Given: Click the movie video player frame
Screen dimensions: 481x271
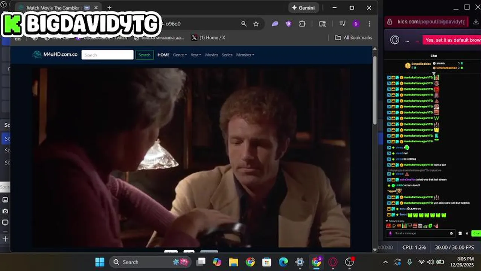Looking at the screenshot, I should (x=191, y=157).
